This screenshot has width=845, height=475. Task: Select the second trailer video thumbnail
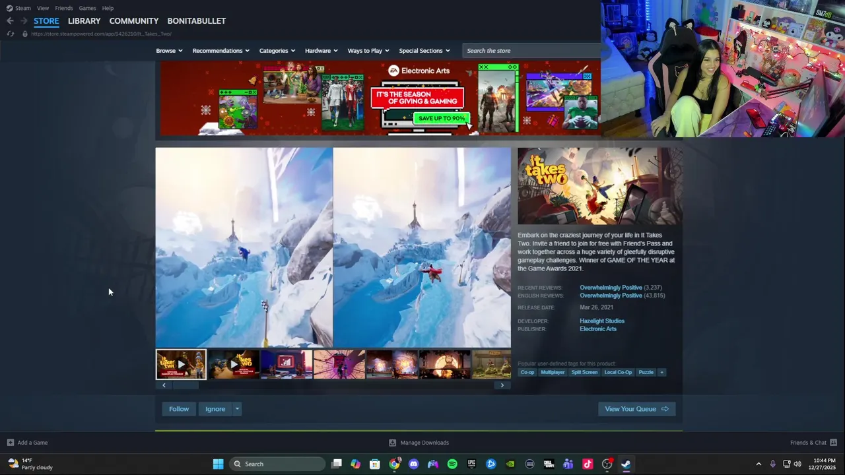234,364
